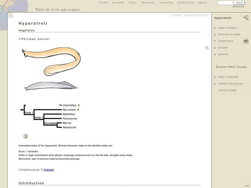
Task: Click inside the search input box
Action: coord(226,2)
